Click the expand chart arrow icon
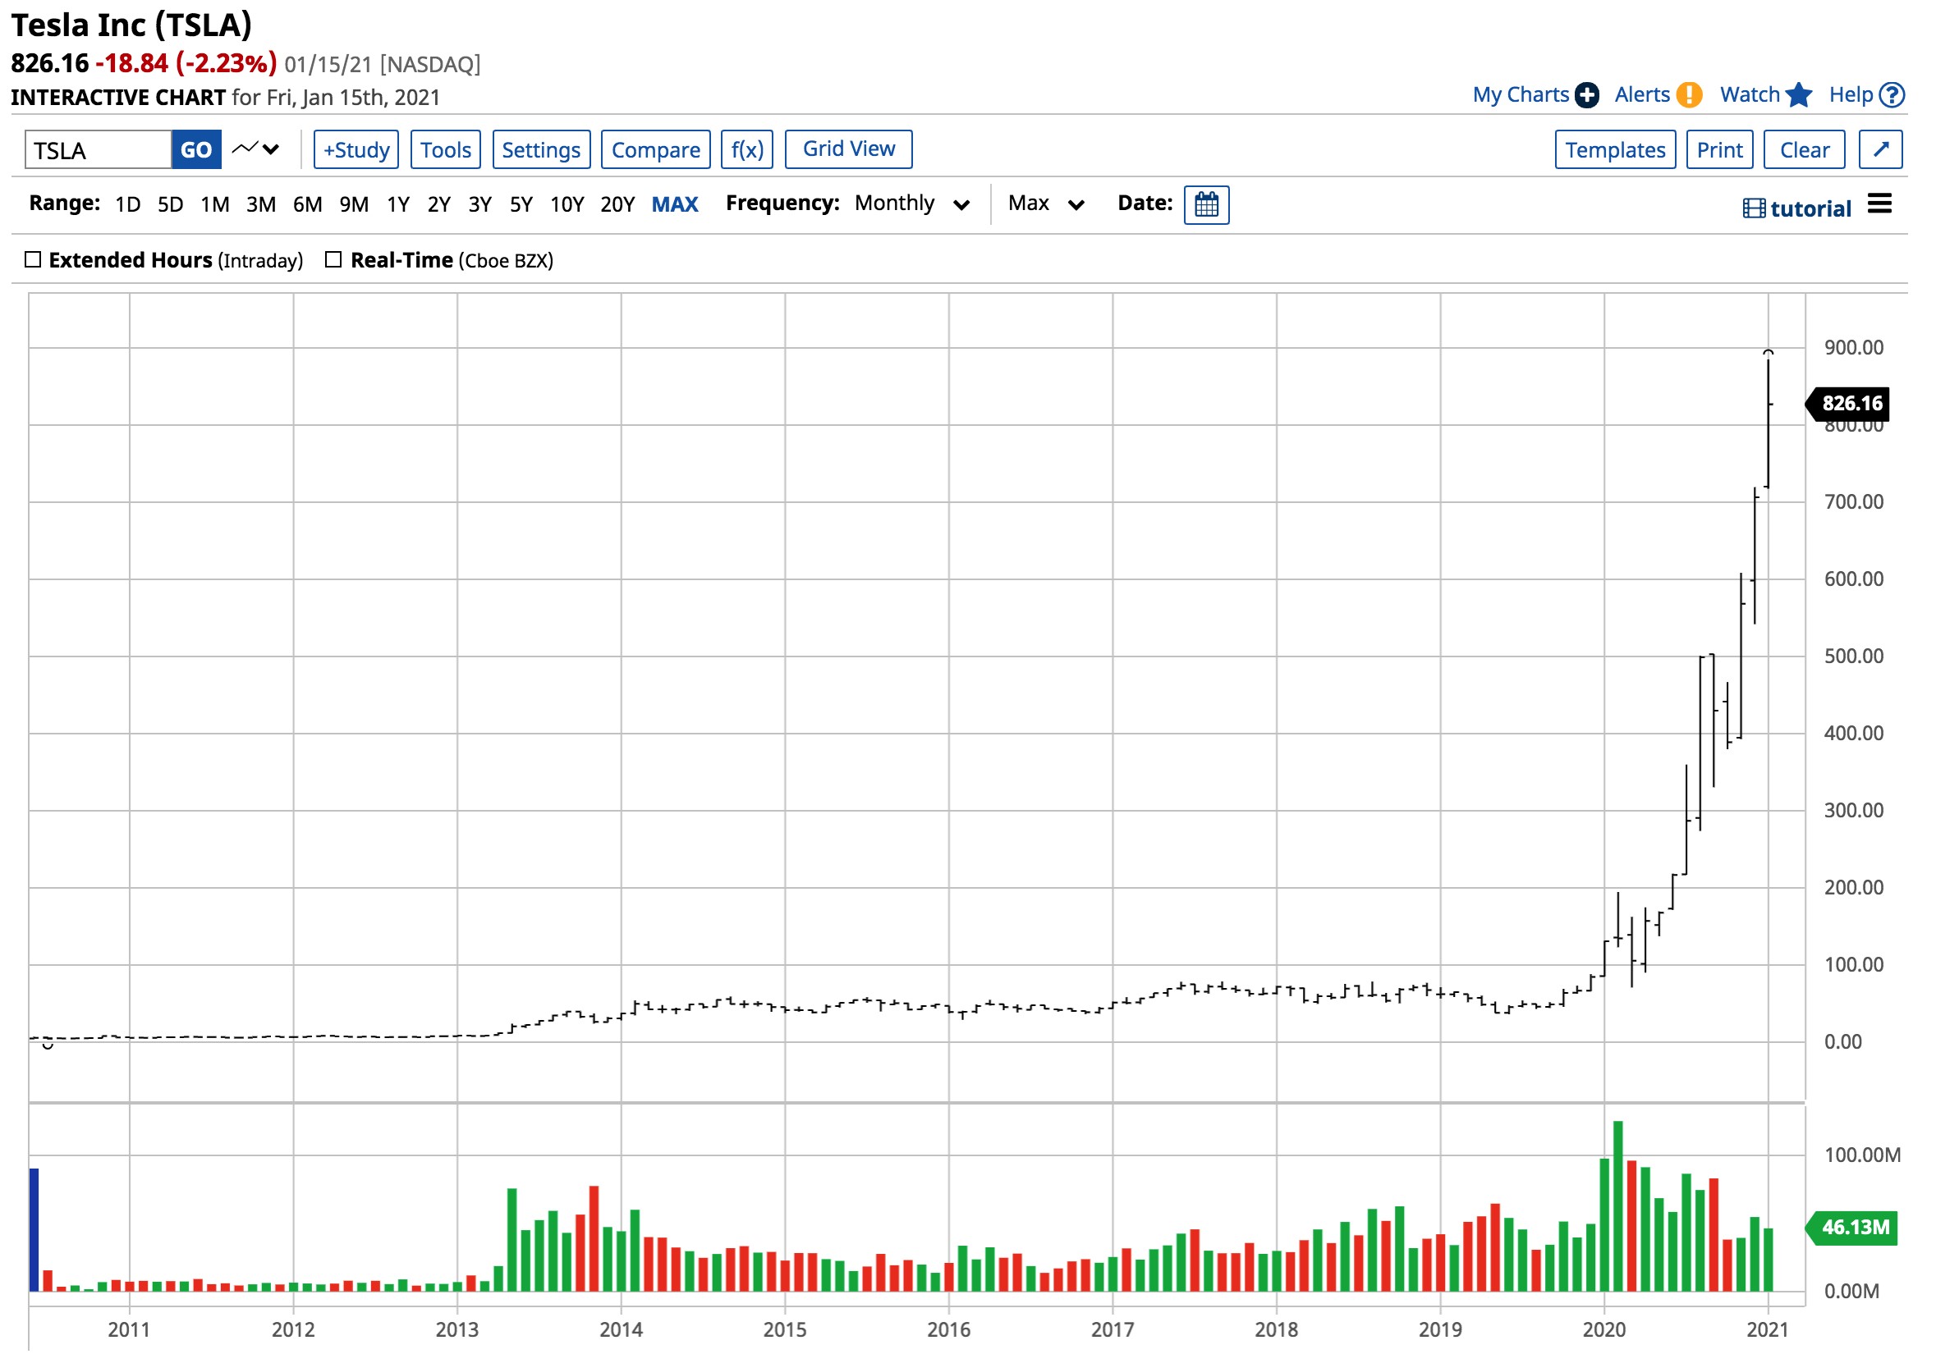This screenshot has width=1936, height=1354. pyautogui.click(x=1879, y=149)
